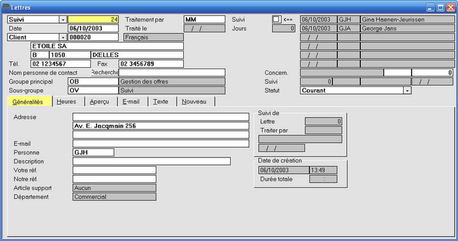Click the Votre réf. input field
458x241 pixels.
click(115, 170)
